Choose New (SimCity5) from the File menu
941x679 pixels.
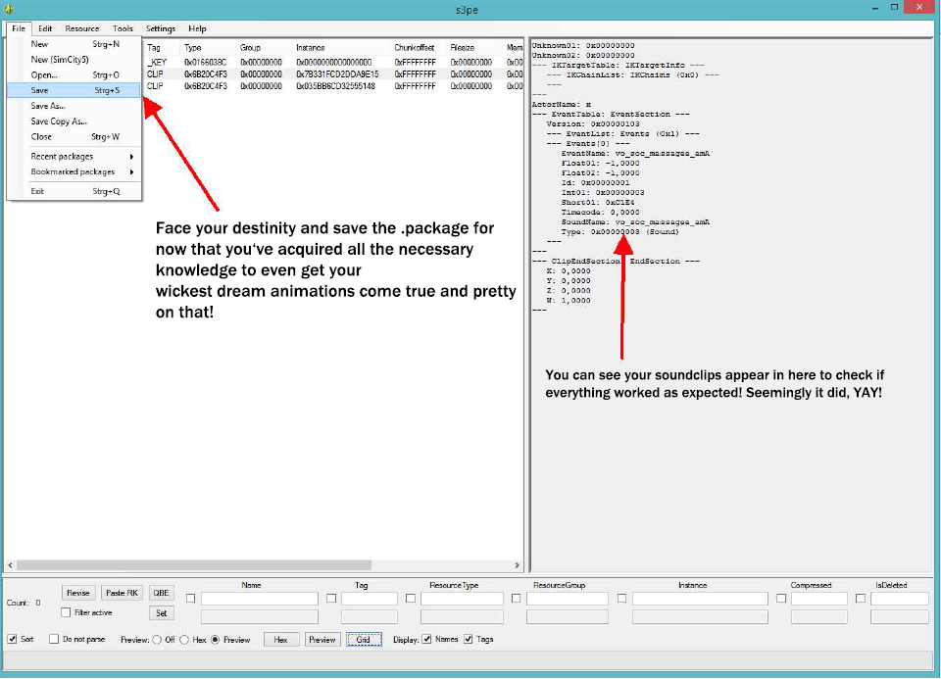pyautogui.click(x=74, y=60)
